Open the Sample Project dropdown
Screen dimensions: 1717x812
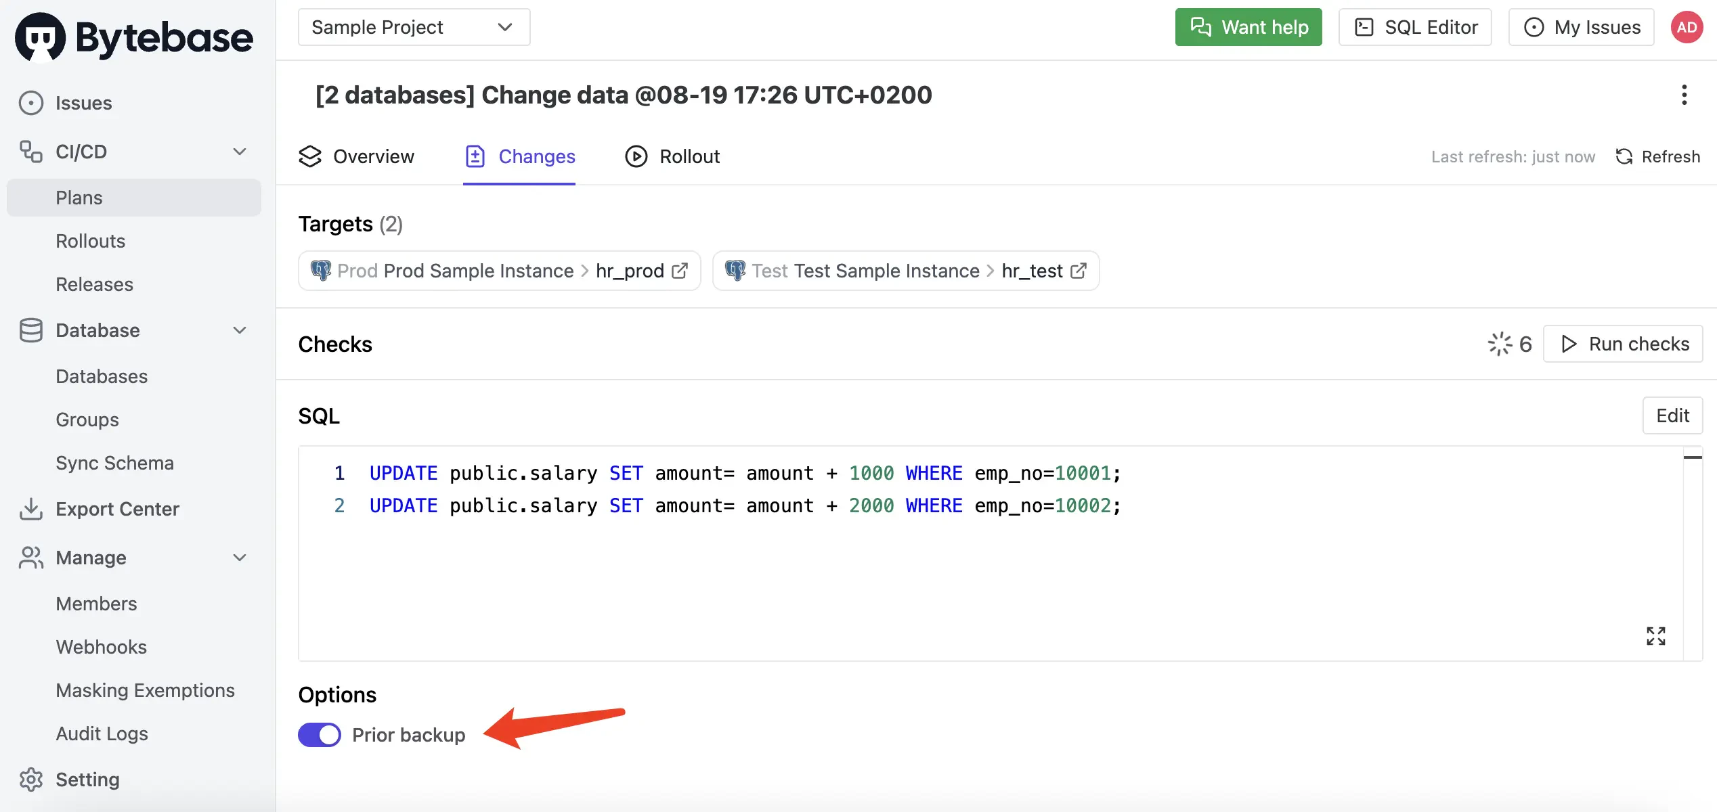click(413, 27)
